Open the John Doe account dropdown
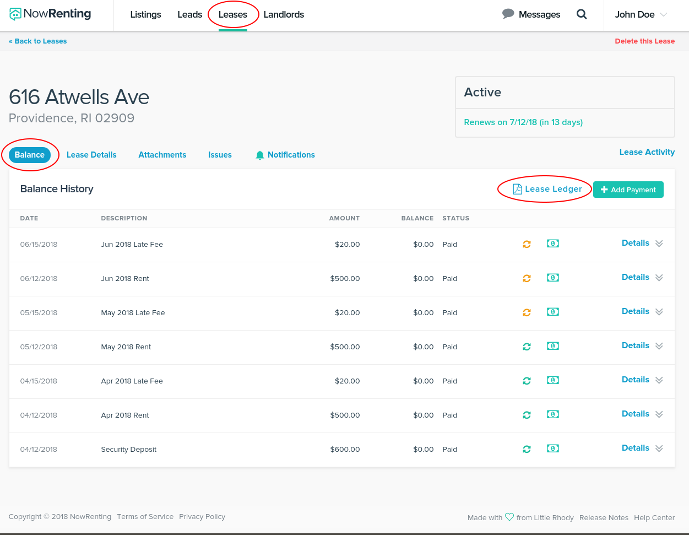Image resolution: width=689 pixels, height=535 pixels. click(x=641, y=14)
